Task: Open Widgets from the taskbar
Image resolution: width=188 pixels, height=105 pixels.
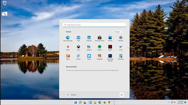Action: [x=90, y=102]
